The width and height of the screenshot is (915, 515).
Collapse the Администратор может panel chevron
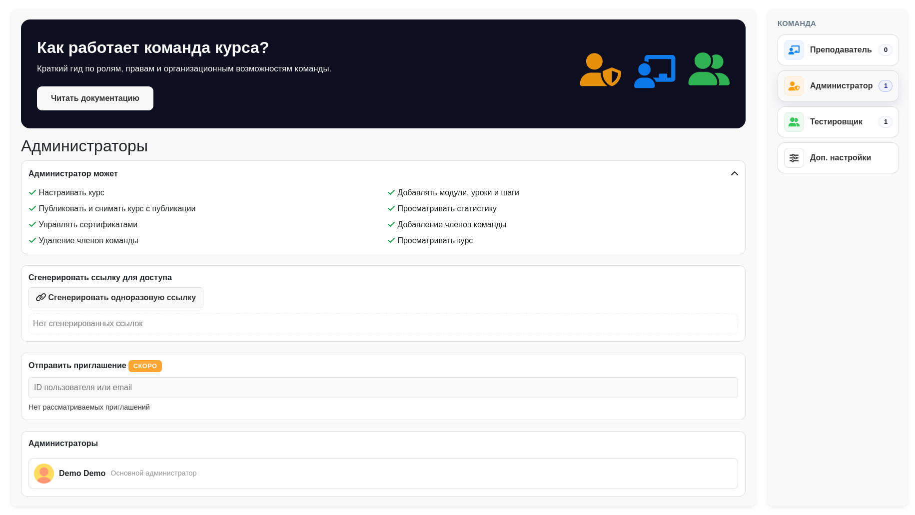pyautogui.click(x=734, y=174)
